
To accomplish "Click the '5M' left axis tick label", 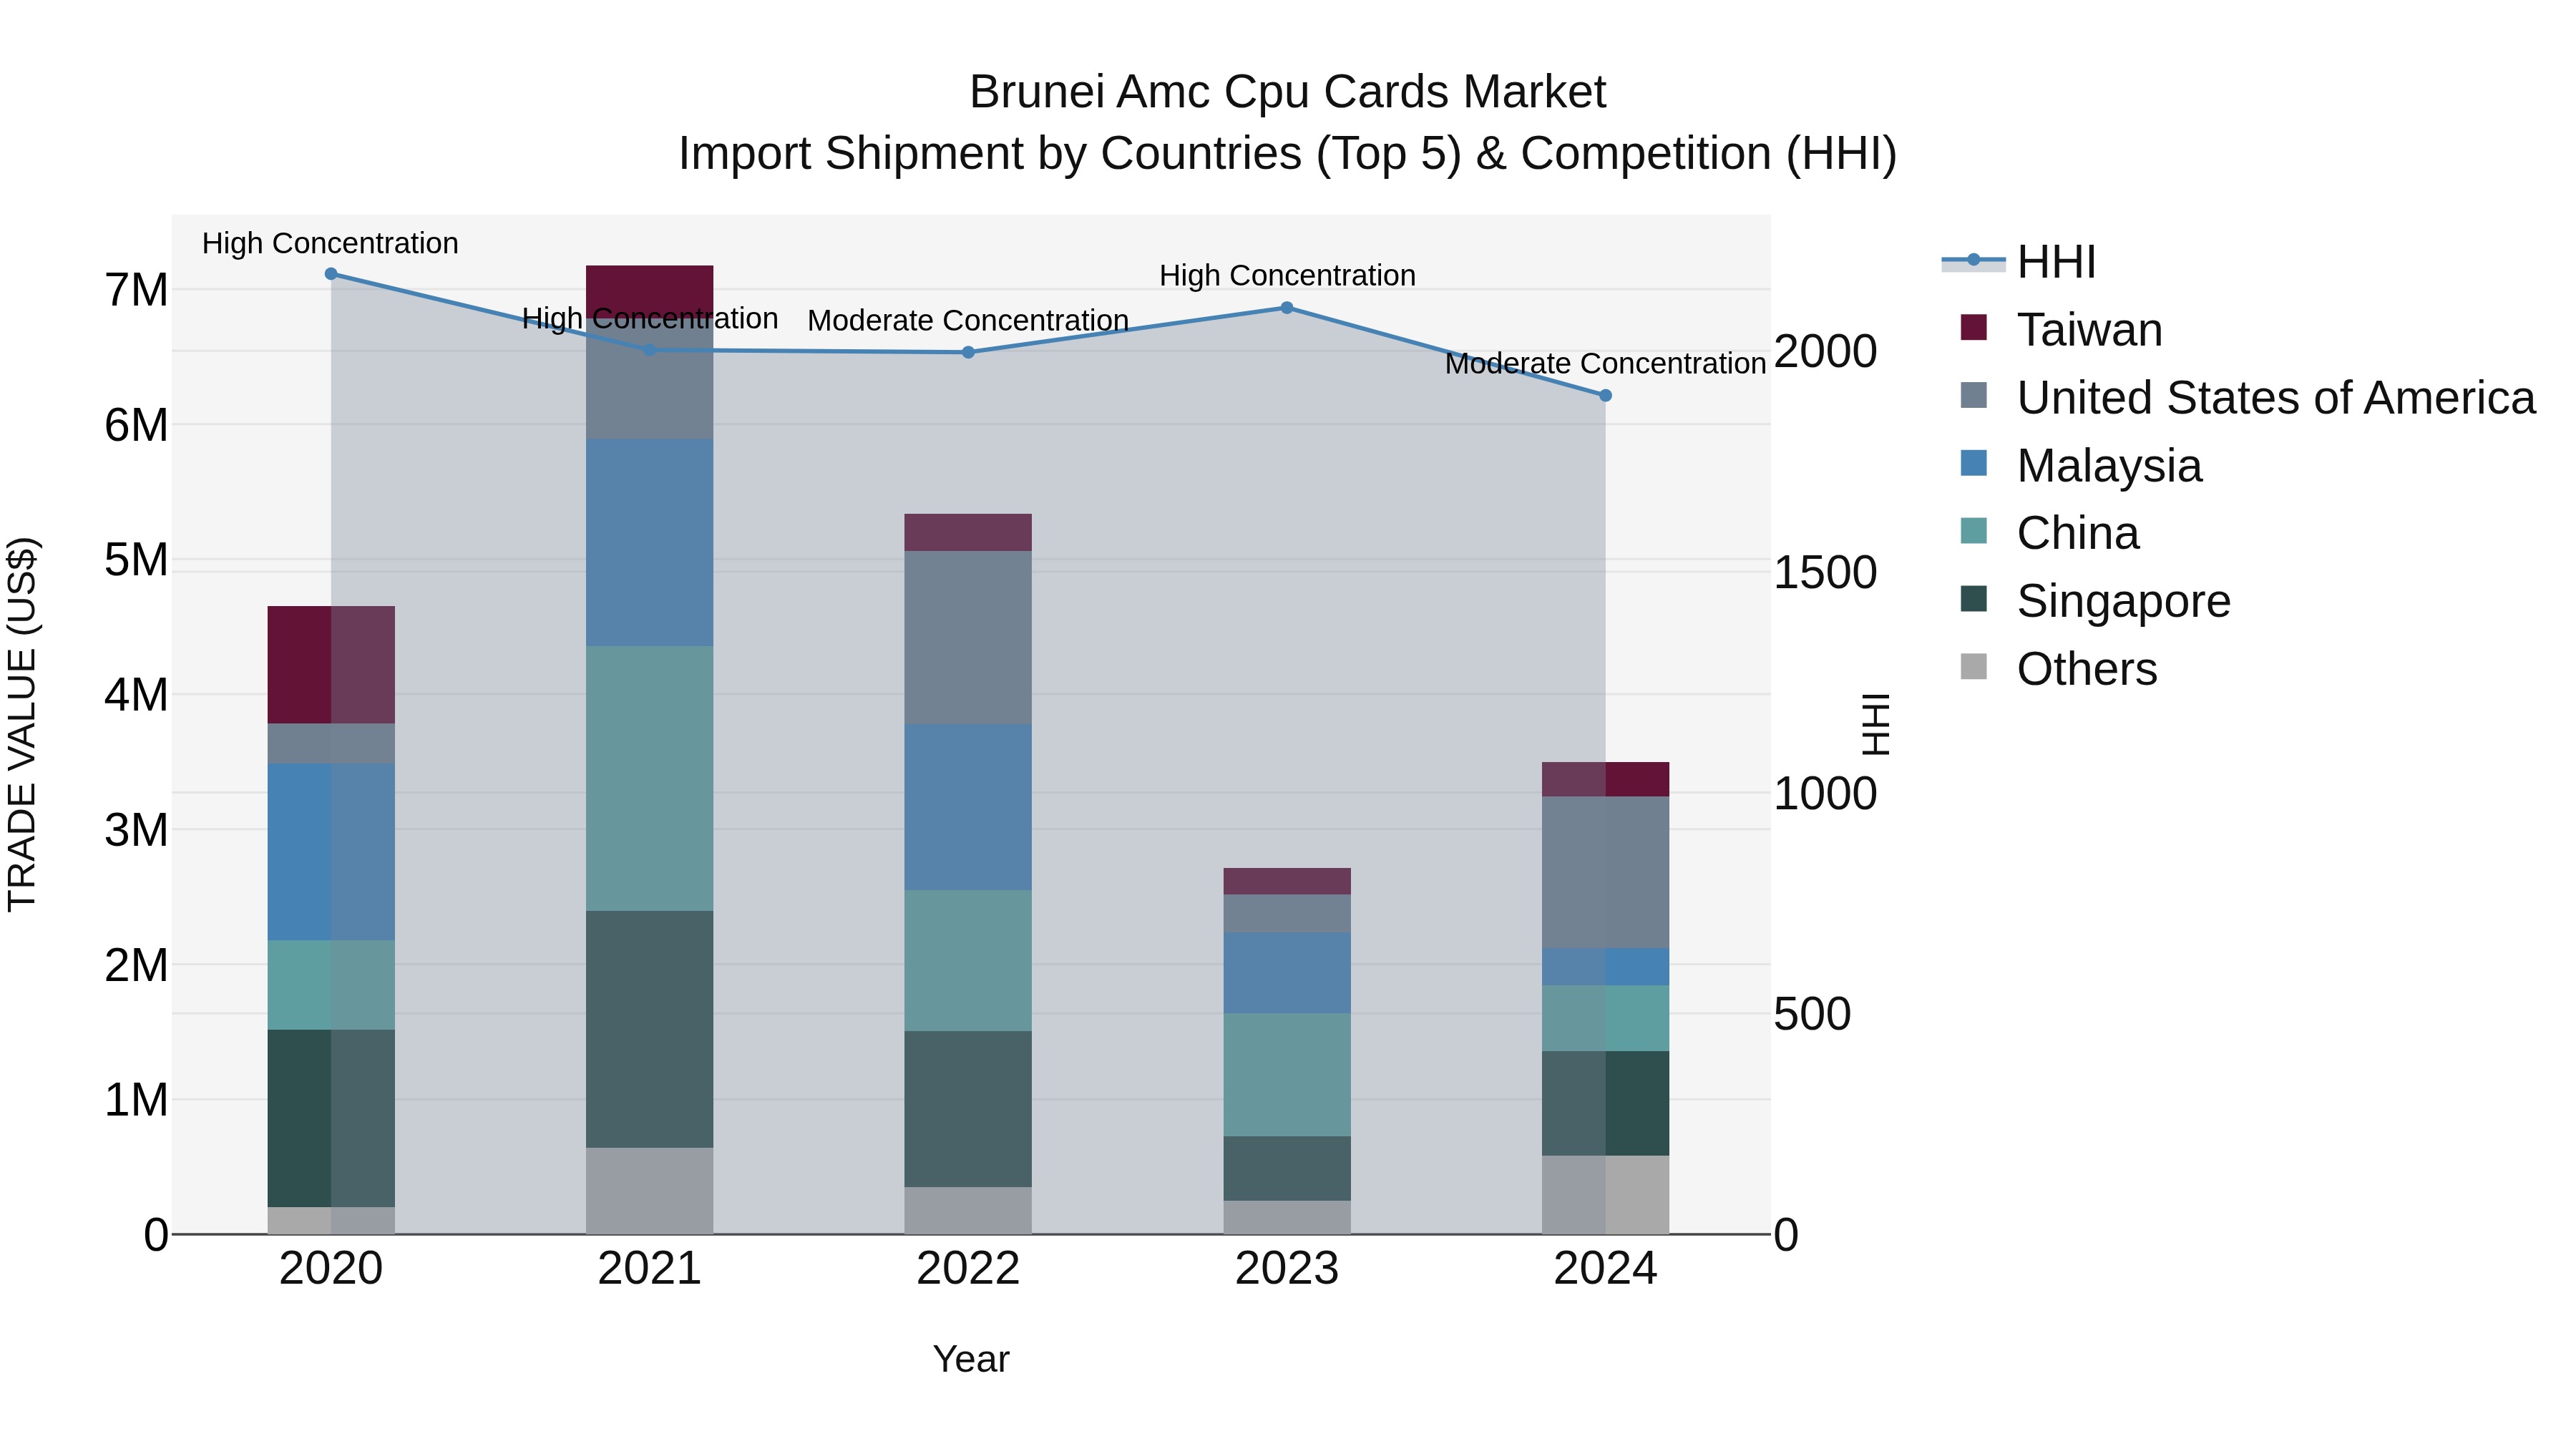I will [x=136, y=560].
